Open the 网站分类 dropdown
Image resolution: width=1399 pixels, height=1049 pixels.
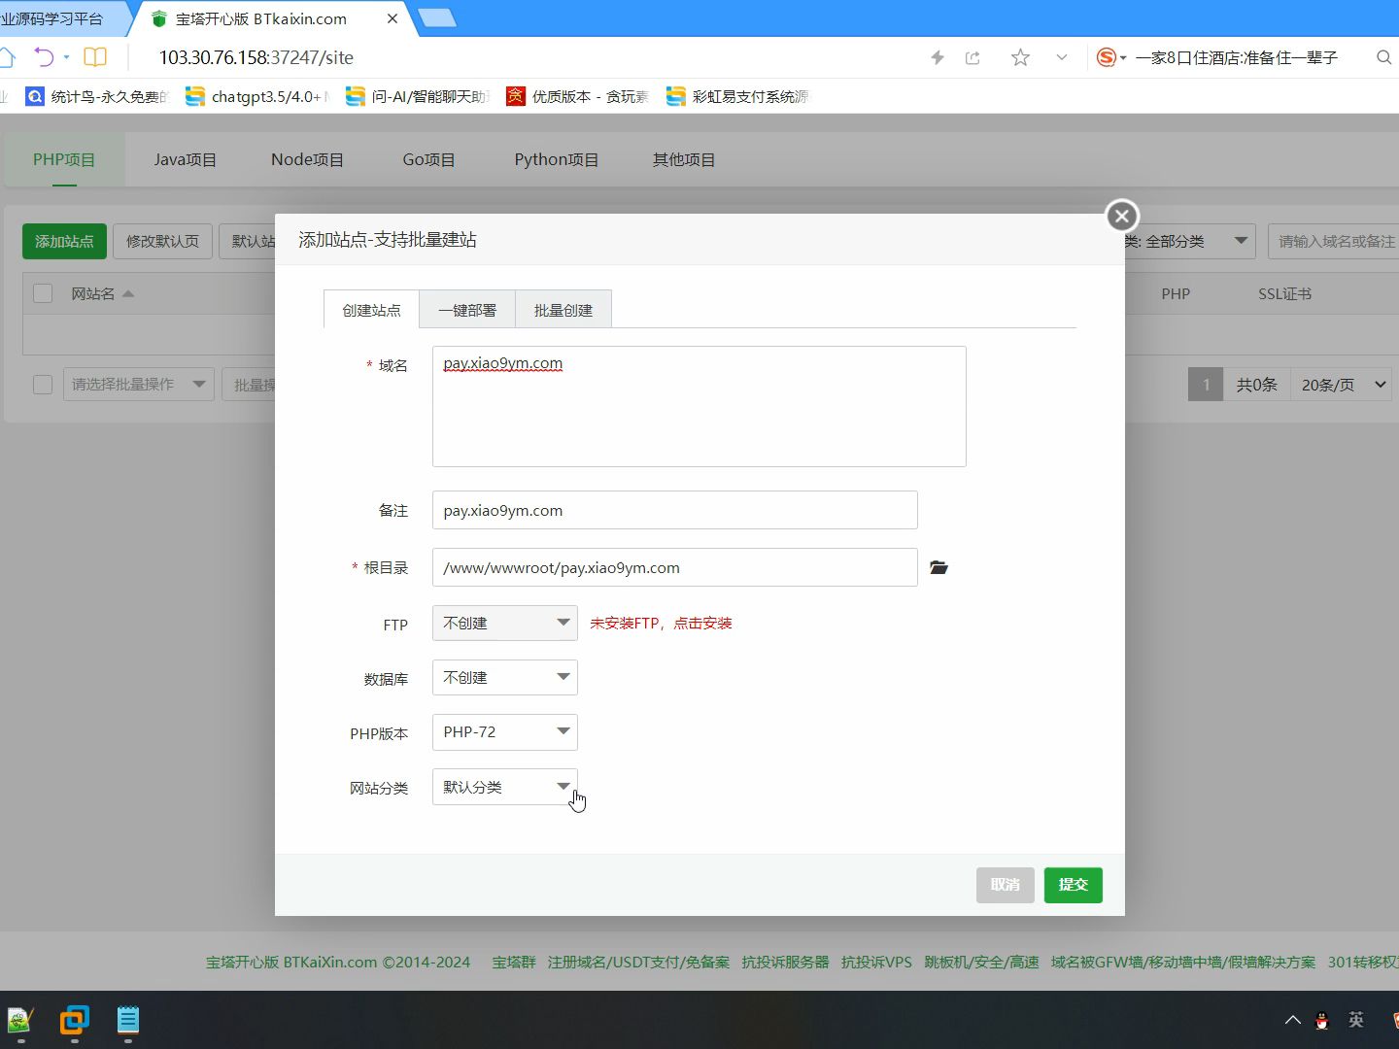coord(505,787)
